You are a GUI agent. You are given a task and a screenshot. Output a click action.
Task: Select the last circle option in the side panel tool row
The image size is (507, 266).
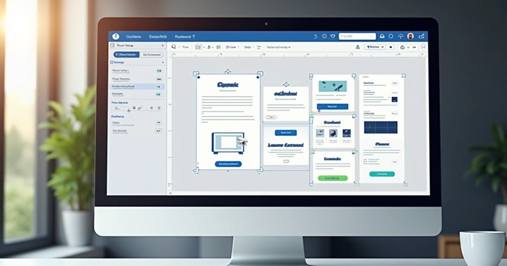[x=159, y=108]
